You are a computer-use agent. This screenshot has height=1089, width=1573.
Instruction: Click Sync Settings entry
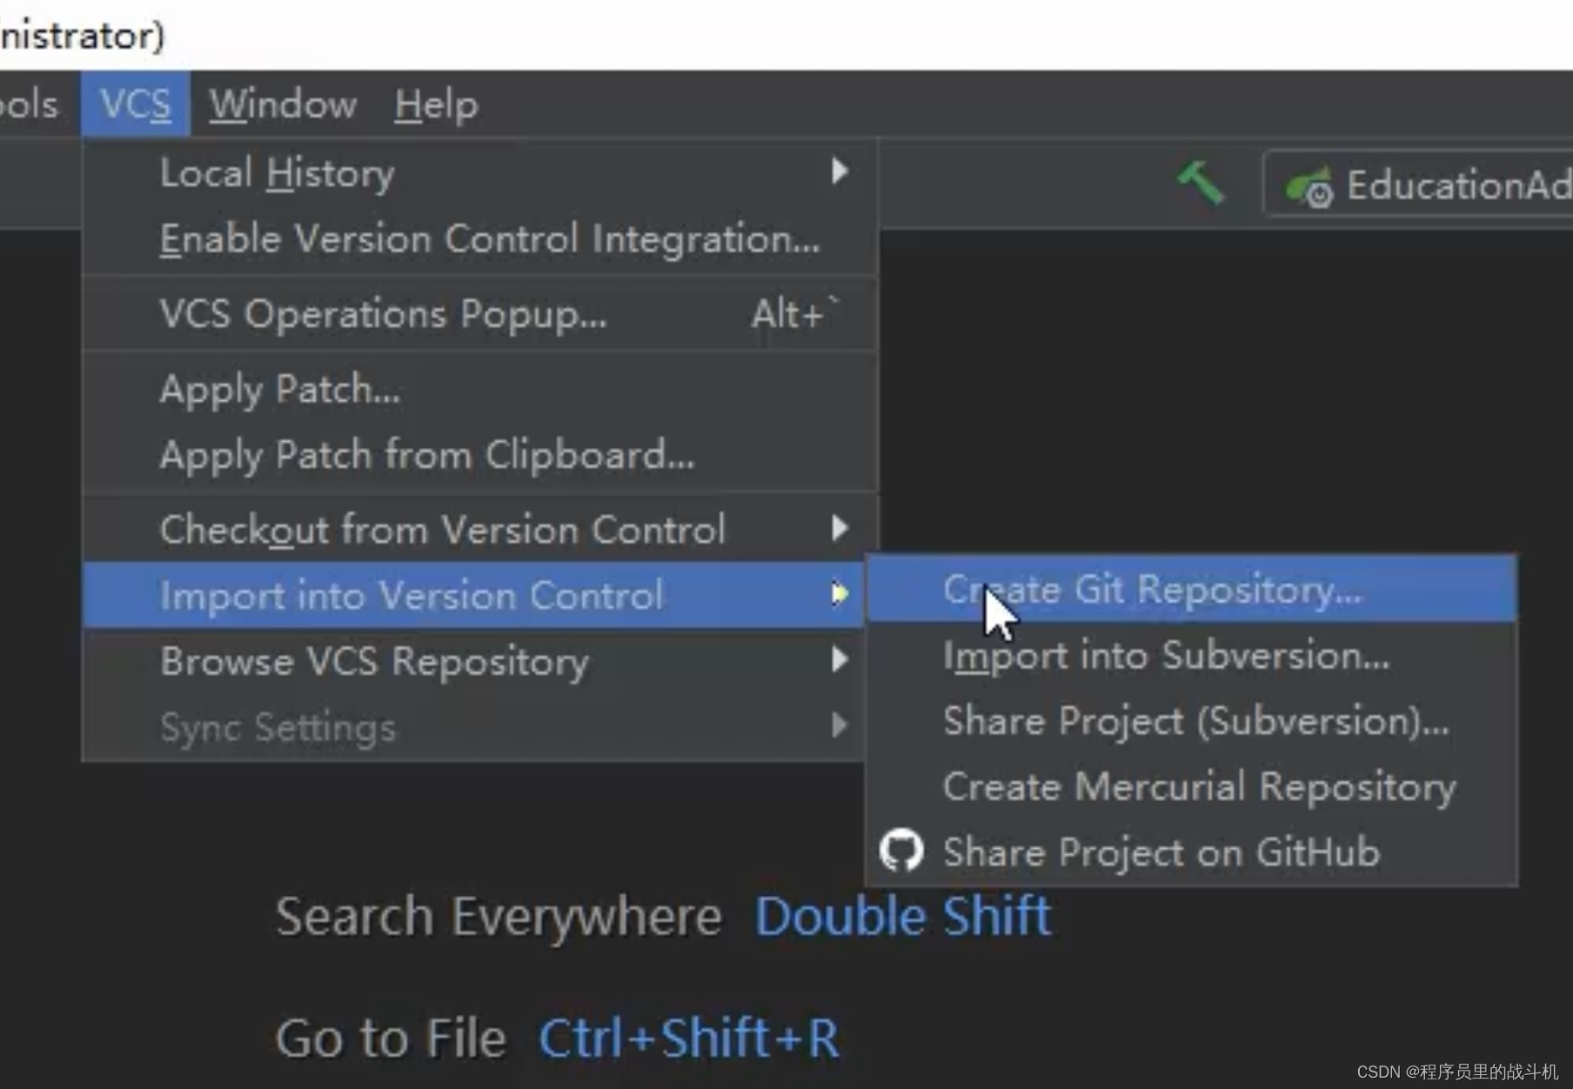pos(474,727)
